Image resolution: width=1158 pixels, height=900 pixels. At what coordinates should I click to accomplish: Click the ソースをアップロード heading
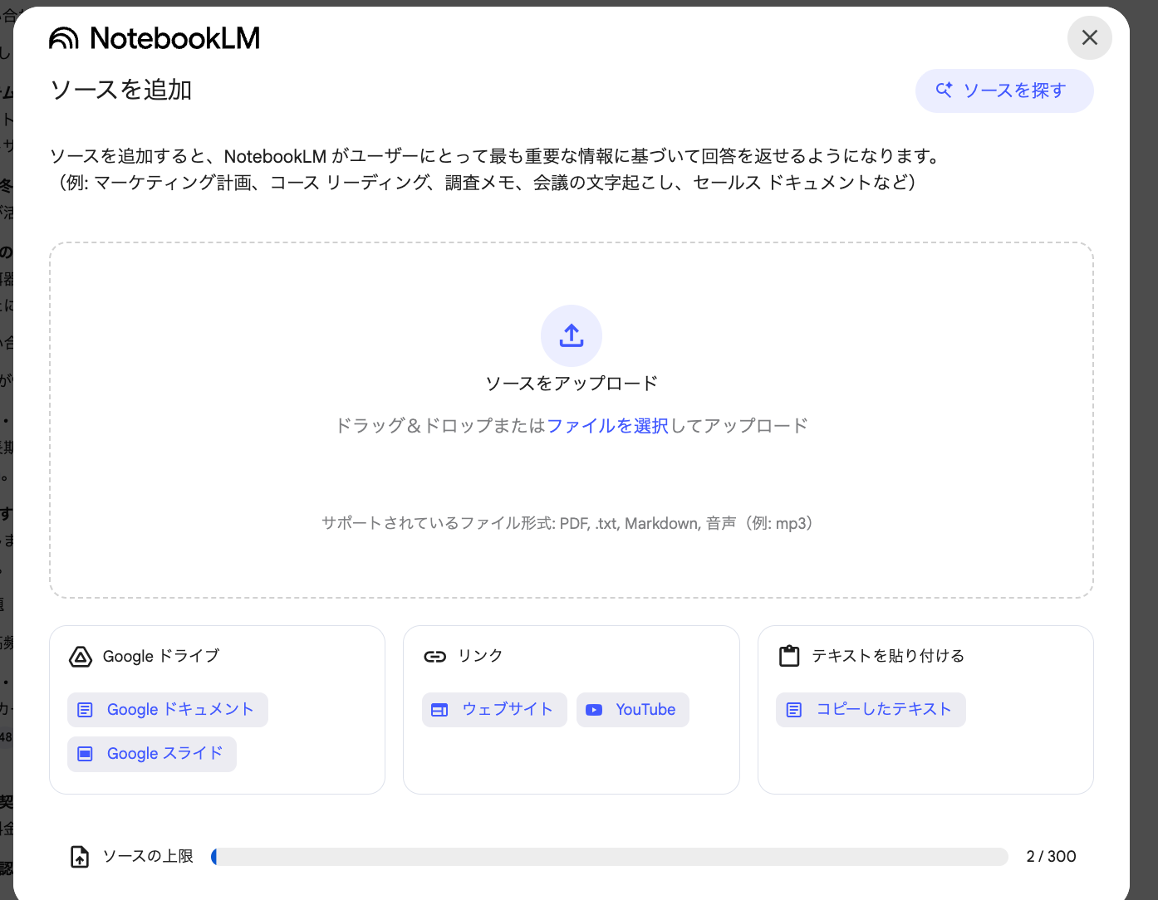(x=572, y=384)
